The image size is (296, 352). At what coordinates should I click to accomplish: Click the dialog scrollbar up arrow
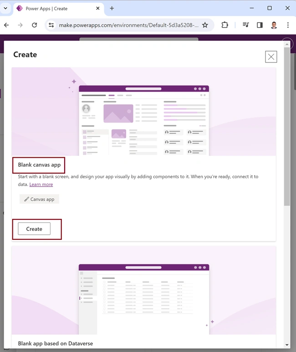point(287,44)
